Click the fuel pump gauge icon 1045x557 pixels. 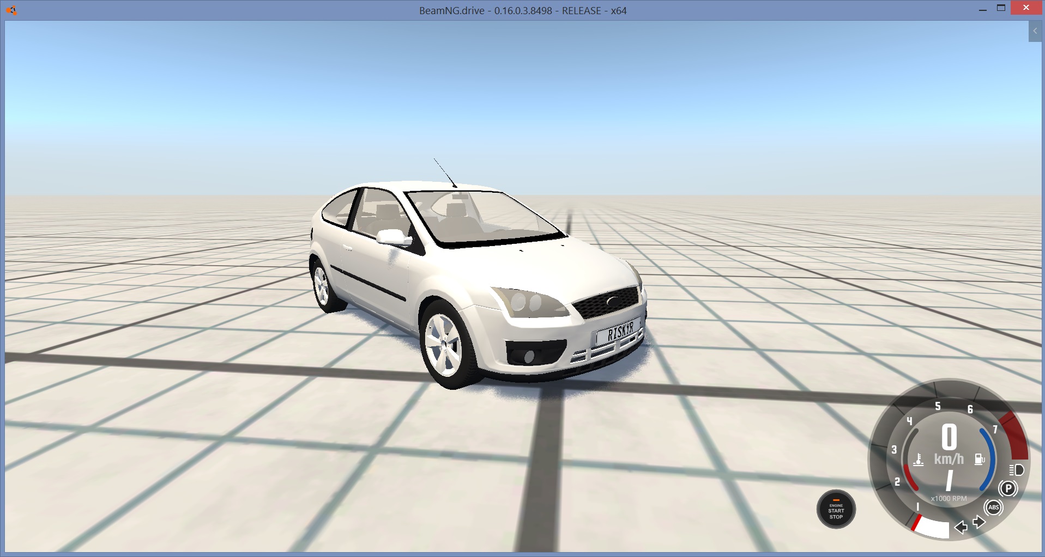coord(980,460)
